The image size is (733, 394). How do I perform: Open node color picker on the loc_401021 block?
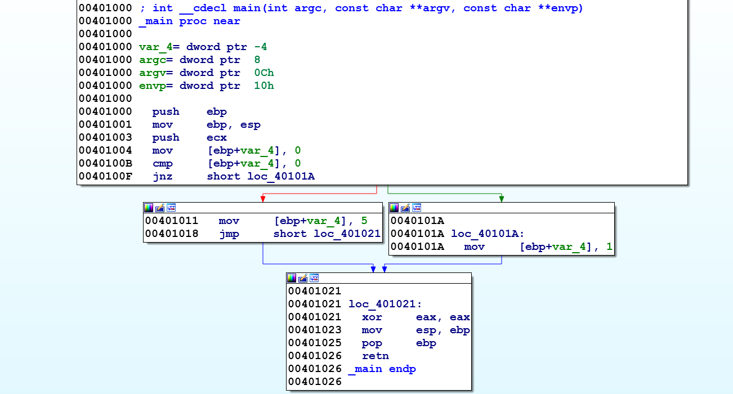tap(292, 277)
